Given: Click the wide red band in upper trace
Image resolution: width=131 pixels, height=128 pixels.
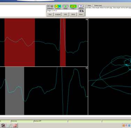Looking at the screenshot, I should 20,43.
